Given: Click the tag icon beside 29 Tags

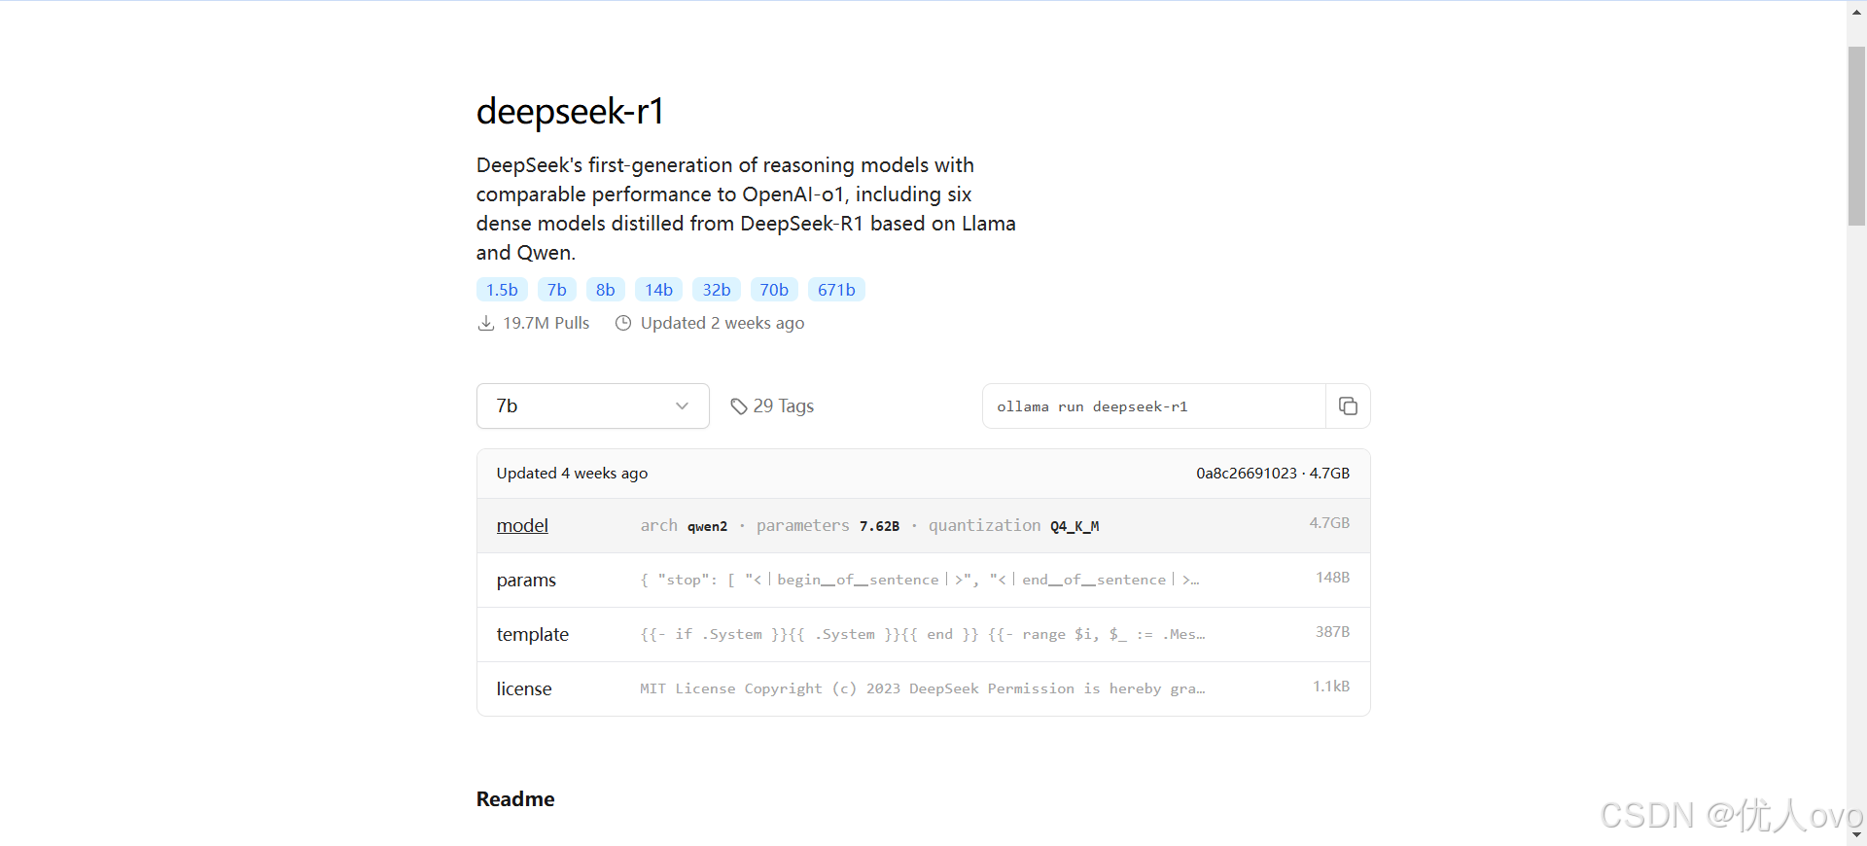Looking at the screenshot, I should (x=739, y=406).
